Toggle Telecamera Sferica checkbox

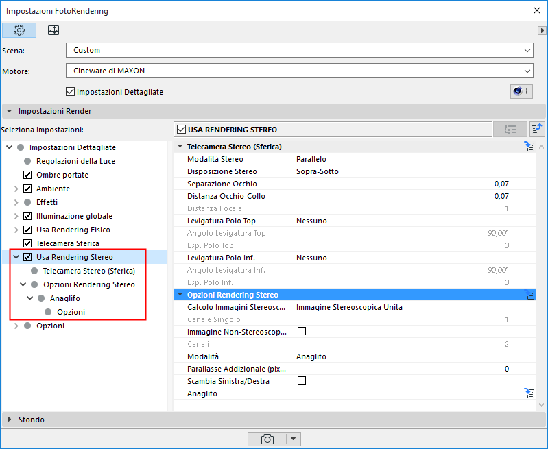click(x=27, y=243)
